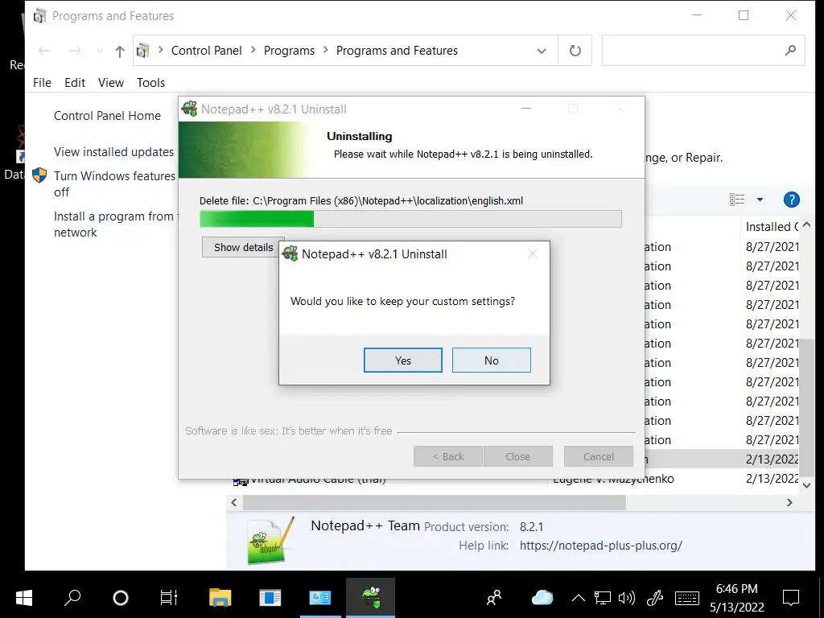The image size is (824, 618).
Task: Click the Installed On column header
Action: pyautogui.click(x=772, y=226)
